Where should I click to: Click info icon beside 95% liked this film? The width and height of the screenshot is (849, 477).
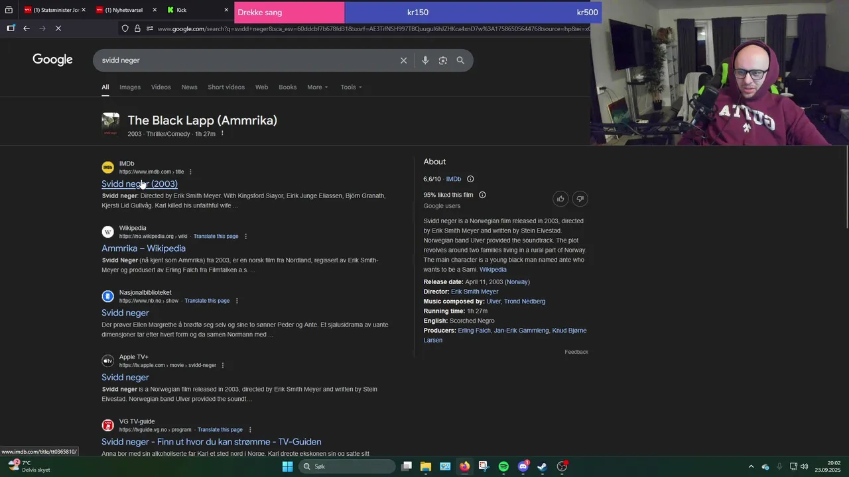tap(482, 195)
